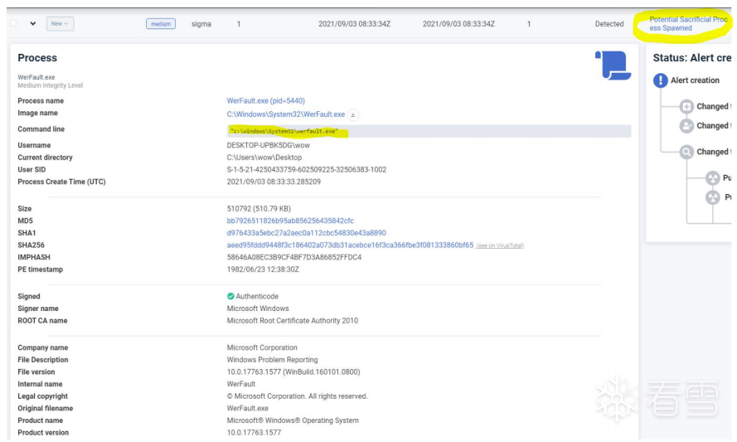Select the file version 10.0.17763.1577 WinBuild value
The image size is (737, 442).
[x=293, y=372]
